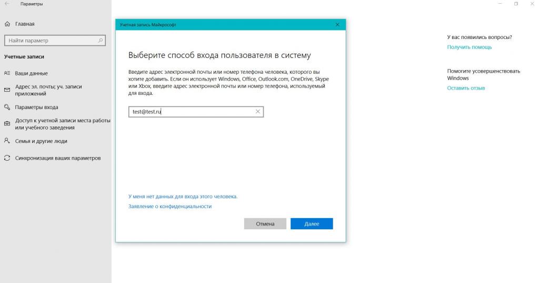Click the person icon for Семья и другие люди

[x=7, y=141]
